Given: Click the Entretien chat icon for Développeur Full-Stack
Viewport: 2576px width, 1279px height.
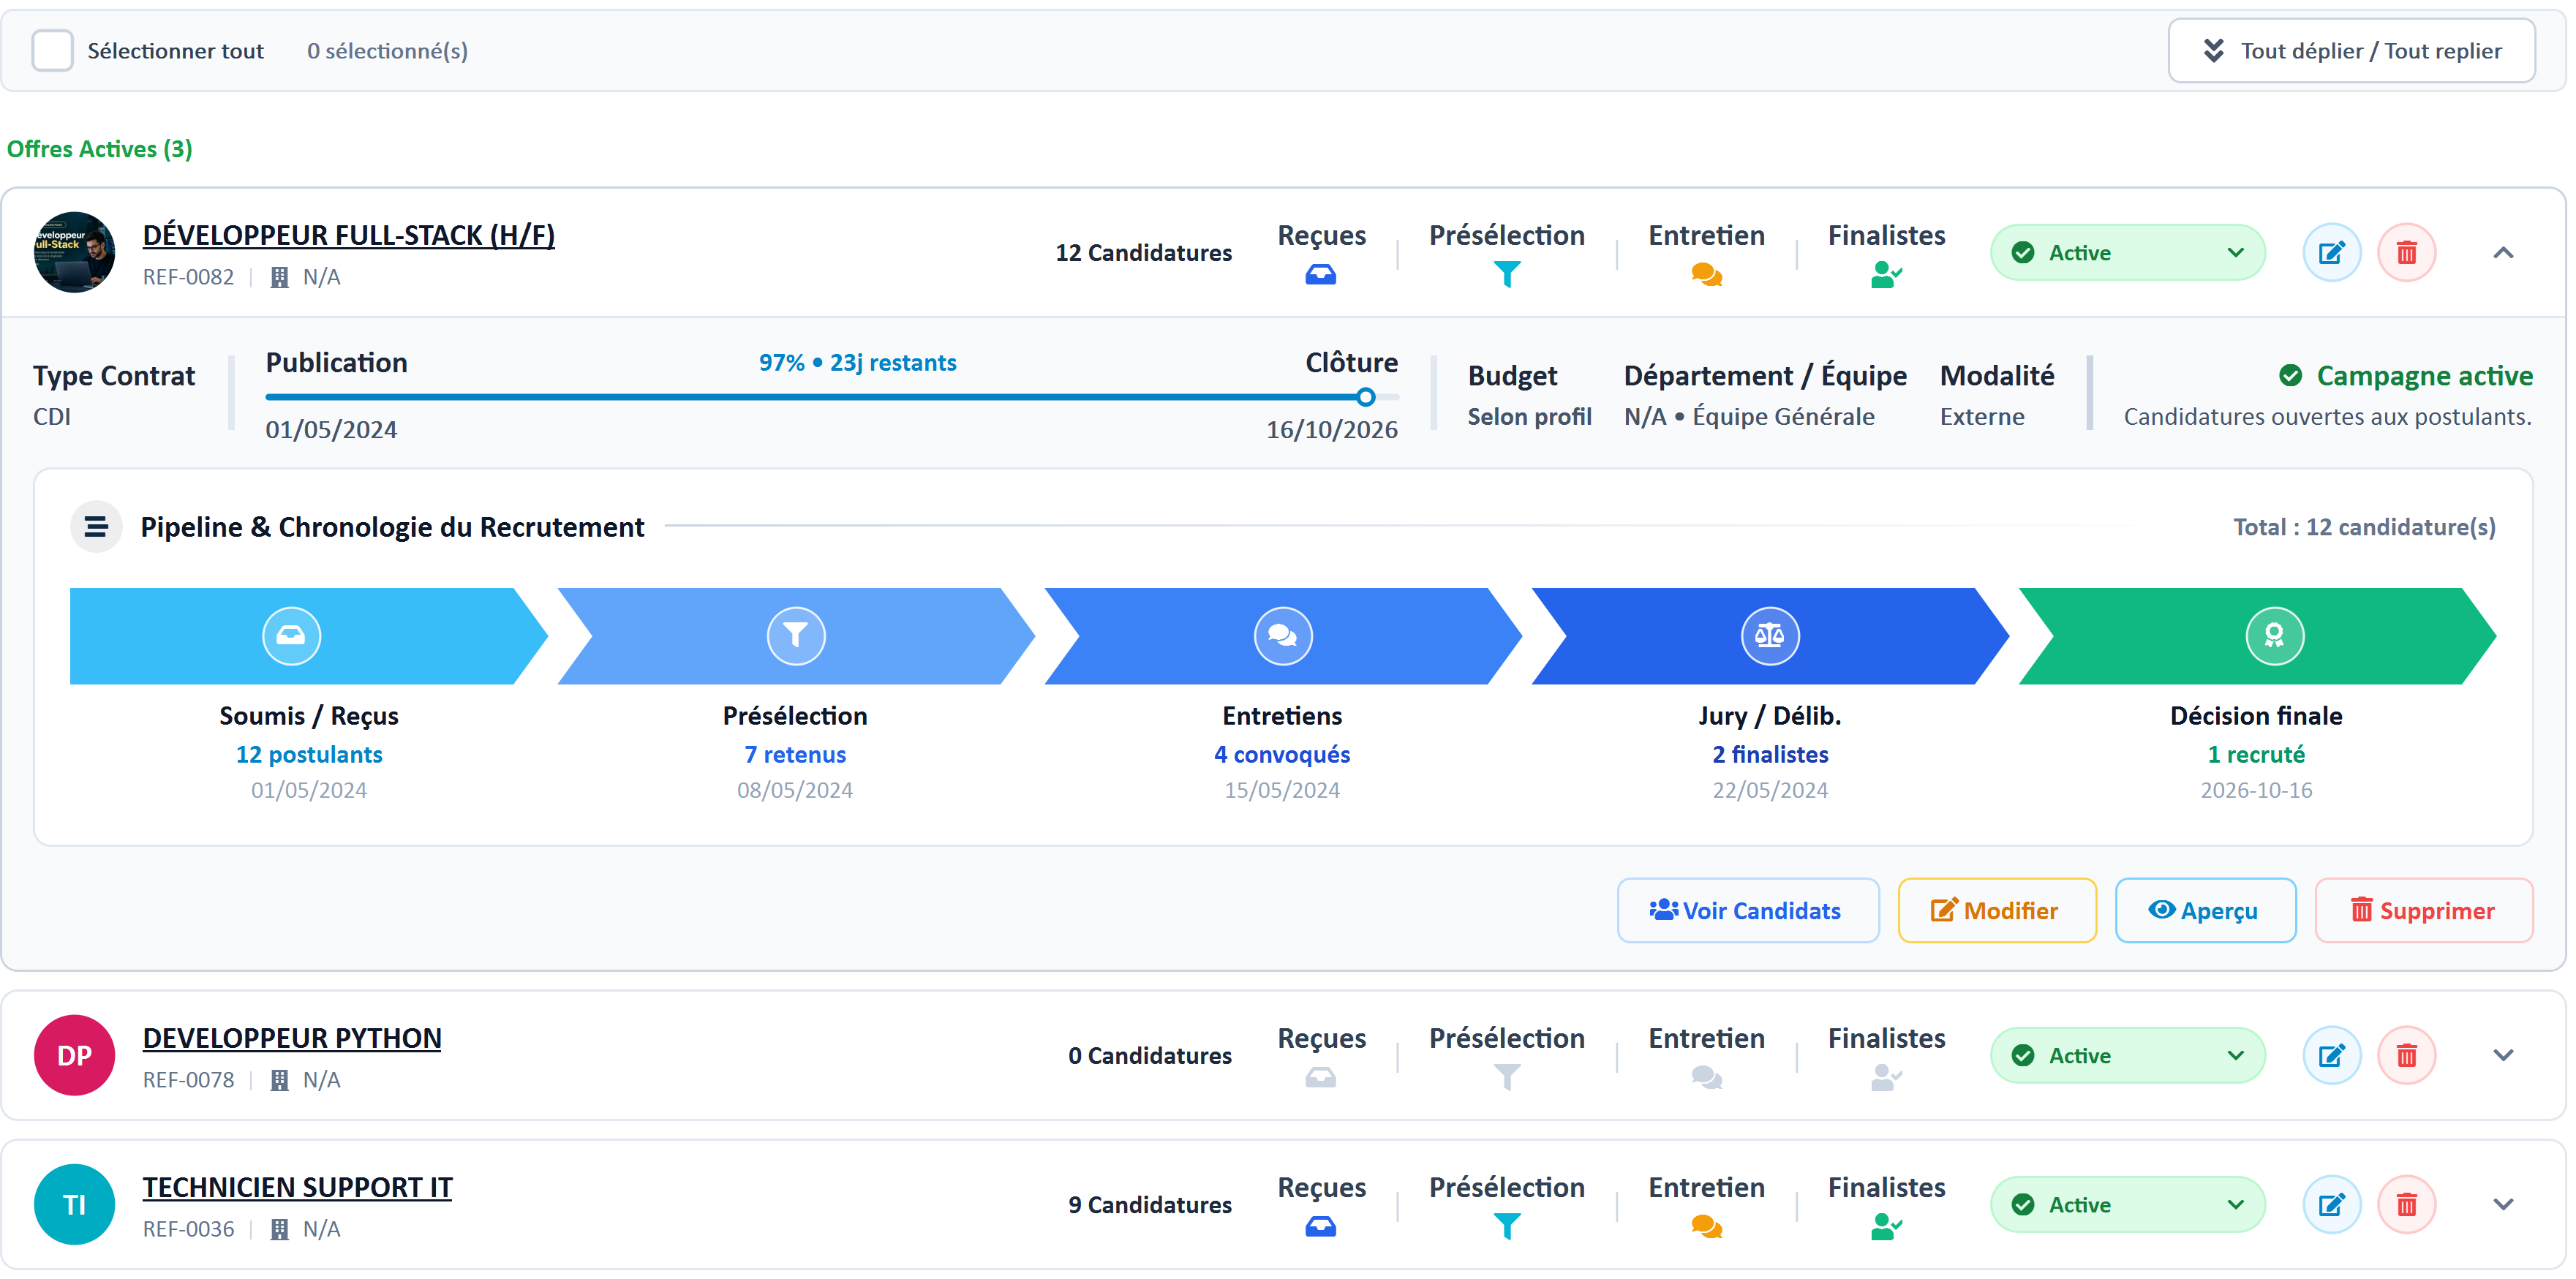Looking at the screenshot, I should [x=1706, y=274].
